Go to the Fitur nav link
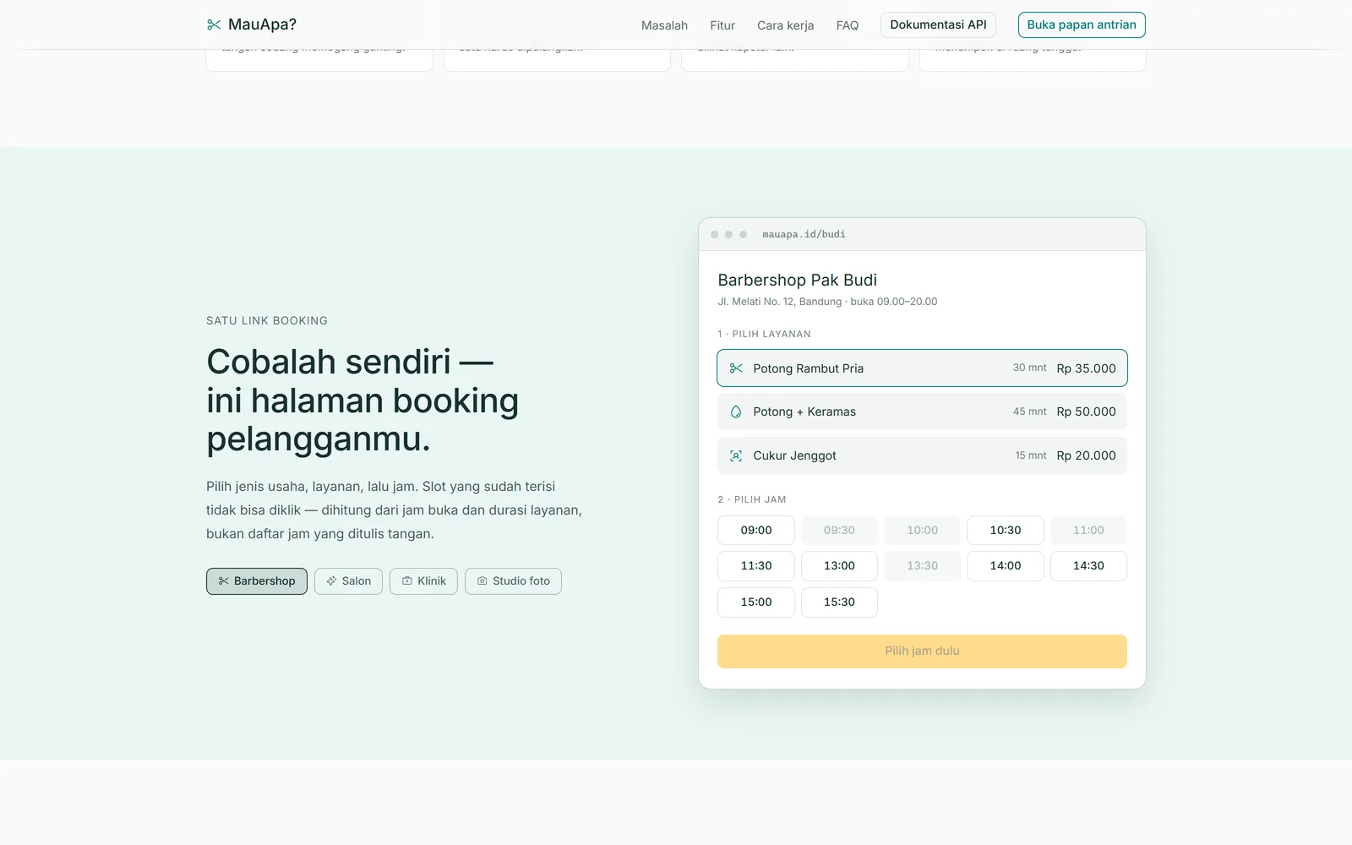The width and height of the screenshot is (1352, 845). coord(722,25)
